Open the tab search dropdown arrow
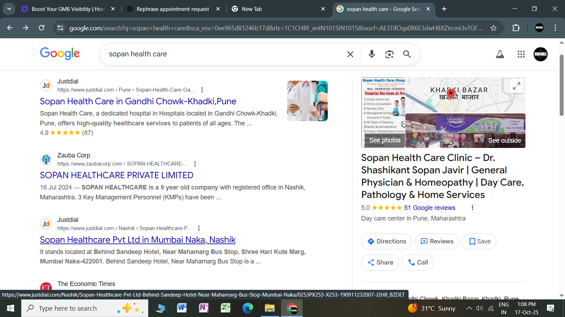Image resolution: width=565 pixels, height=317 pixels. click(x=9, y=9)
